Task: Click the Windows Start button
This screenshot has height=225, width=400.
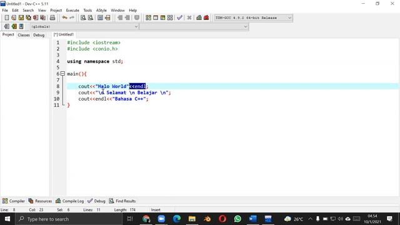Action: (x=7, y=219)
